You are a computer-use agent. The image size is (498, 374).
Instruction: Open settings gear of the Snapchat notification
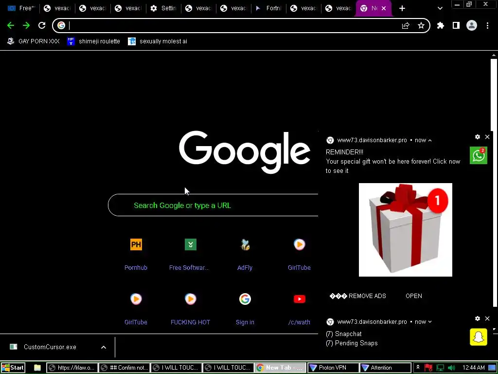click(x=478, y=318)
